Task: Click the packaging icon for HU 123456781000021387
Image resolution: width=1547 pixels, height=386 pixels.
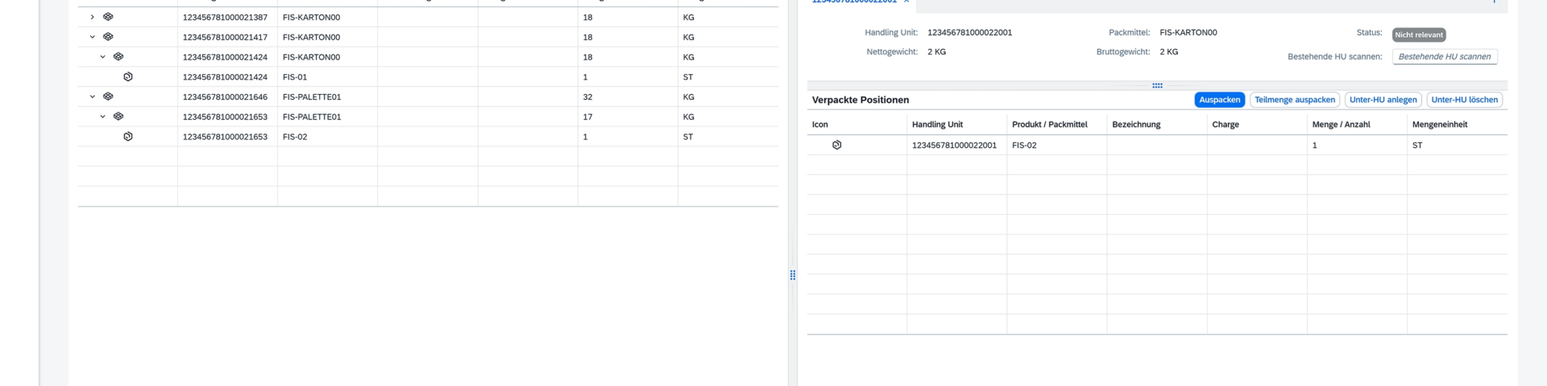Action: [108, 17]
